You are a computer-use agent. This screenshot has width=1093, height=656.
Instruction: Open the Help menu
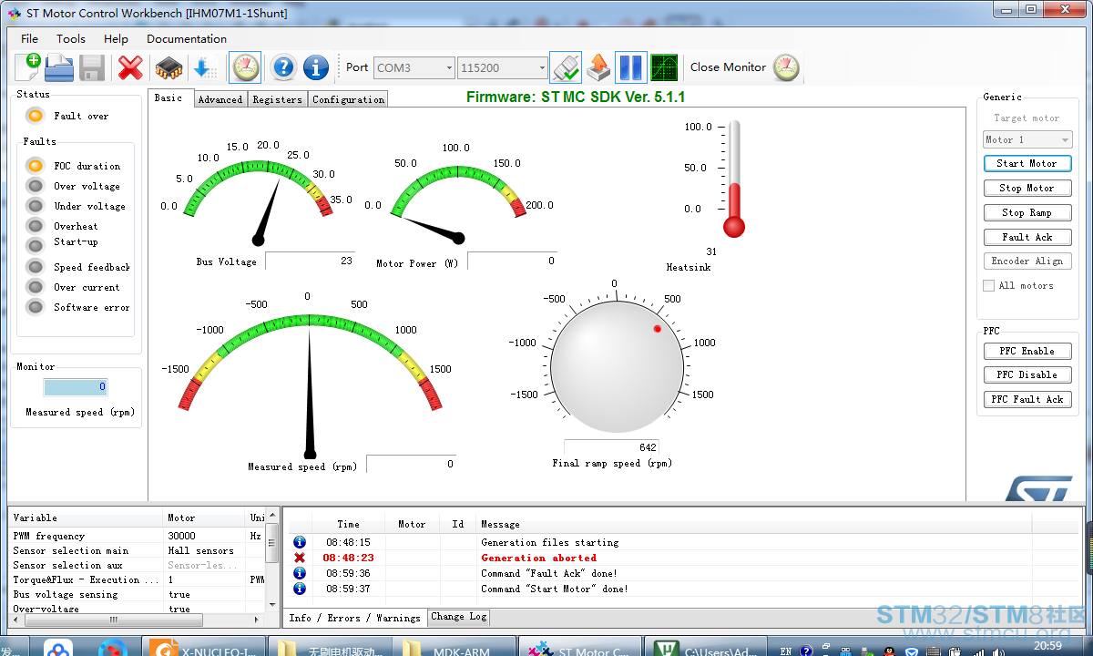click(x=116, y=39)
